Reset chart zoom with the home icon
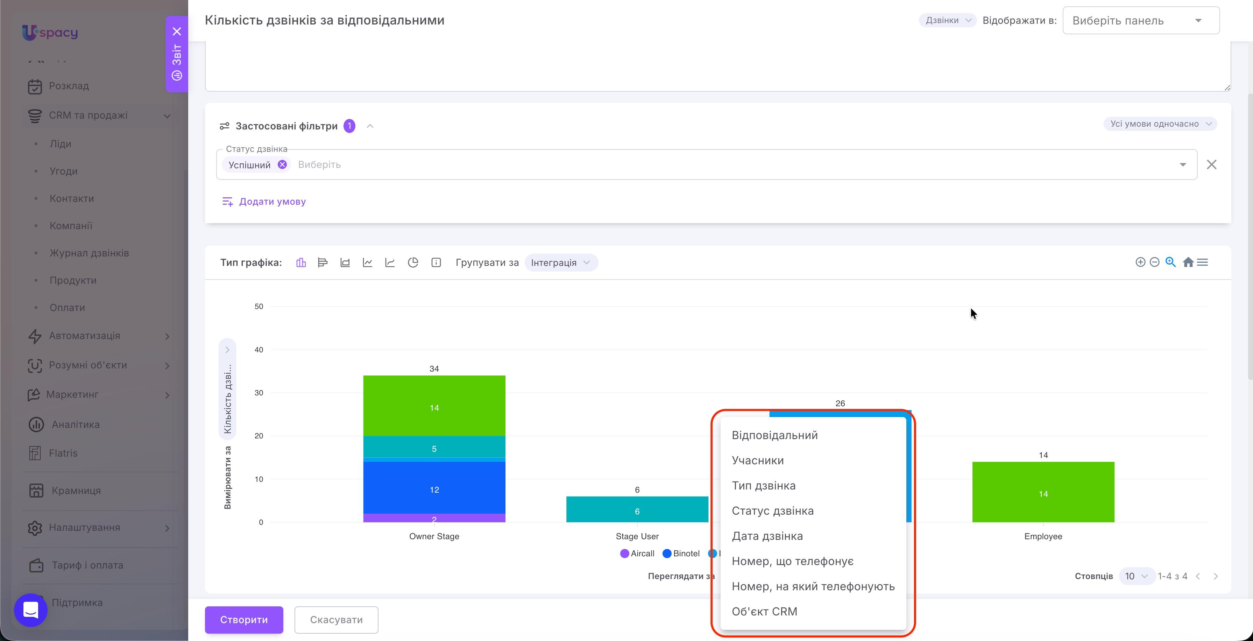This screenshot has height=641, width=1253. (1188, 262)
